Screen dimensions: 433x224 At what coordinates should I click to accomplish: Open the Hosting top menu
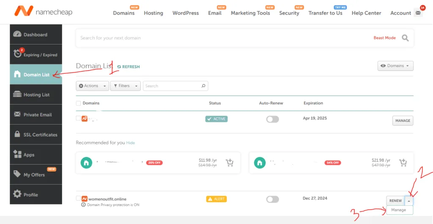pyautogui.click(x=153, y=13)
